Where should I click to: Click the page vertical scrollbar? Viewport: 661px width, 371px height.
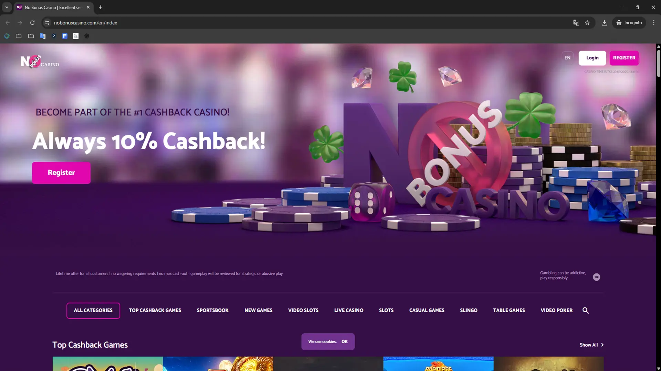(658, 64)
